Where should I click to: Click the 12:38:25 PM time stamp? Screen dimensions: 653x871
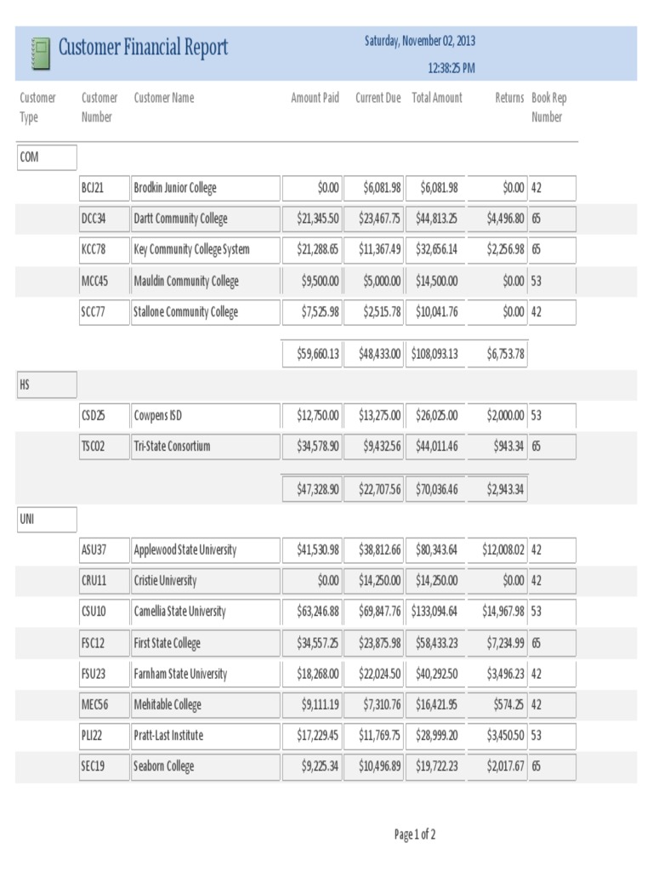[x=451, y=68]
